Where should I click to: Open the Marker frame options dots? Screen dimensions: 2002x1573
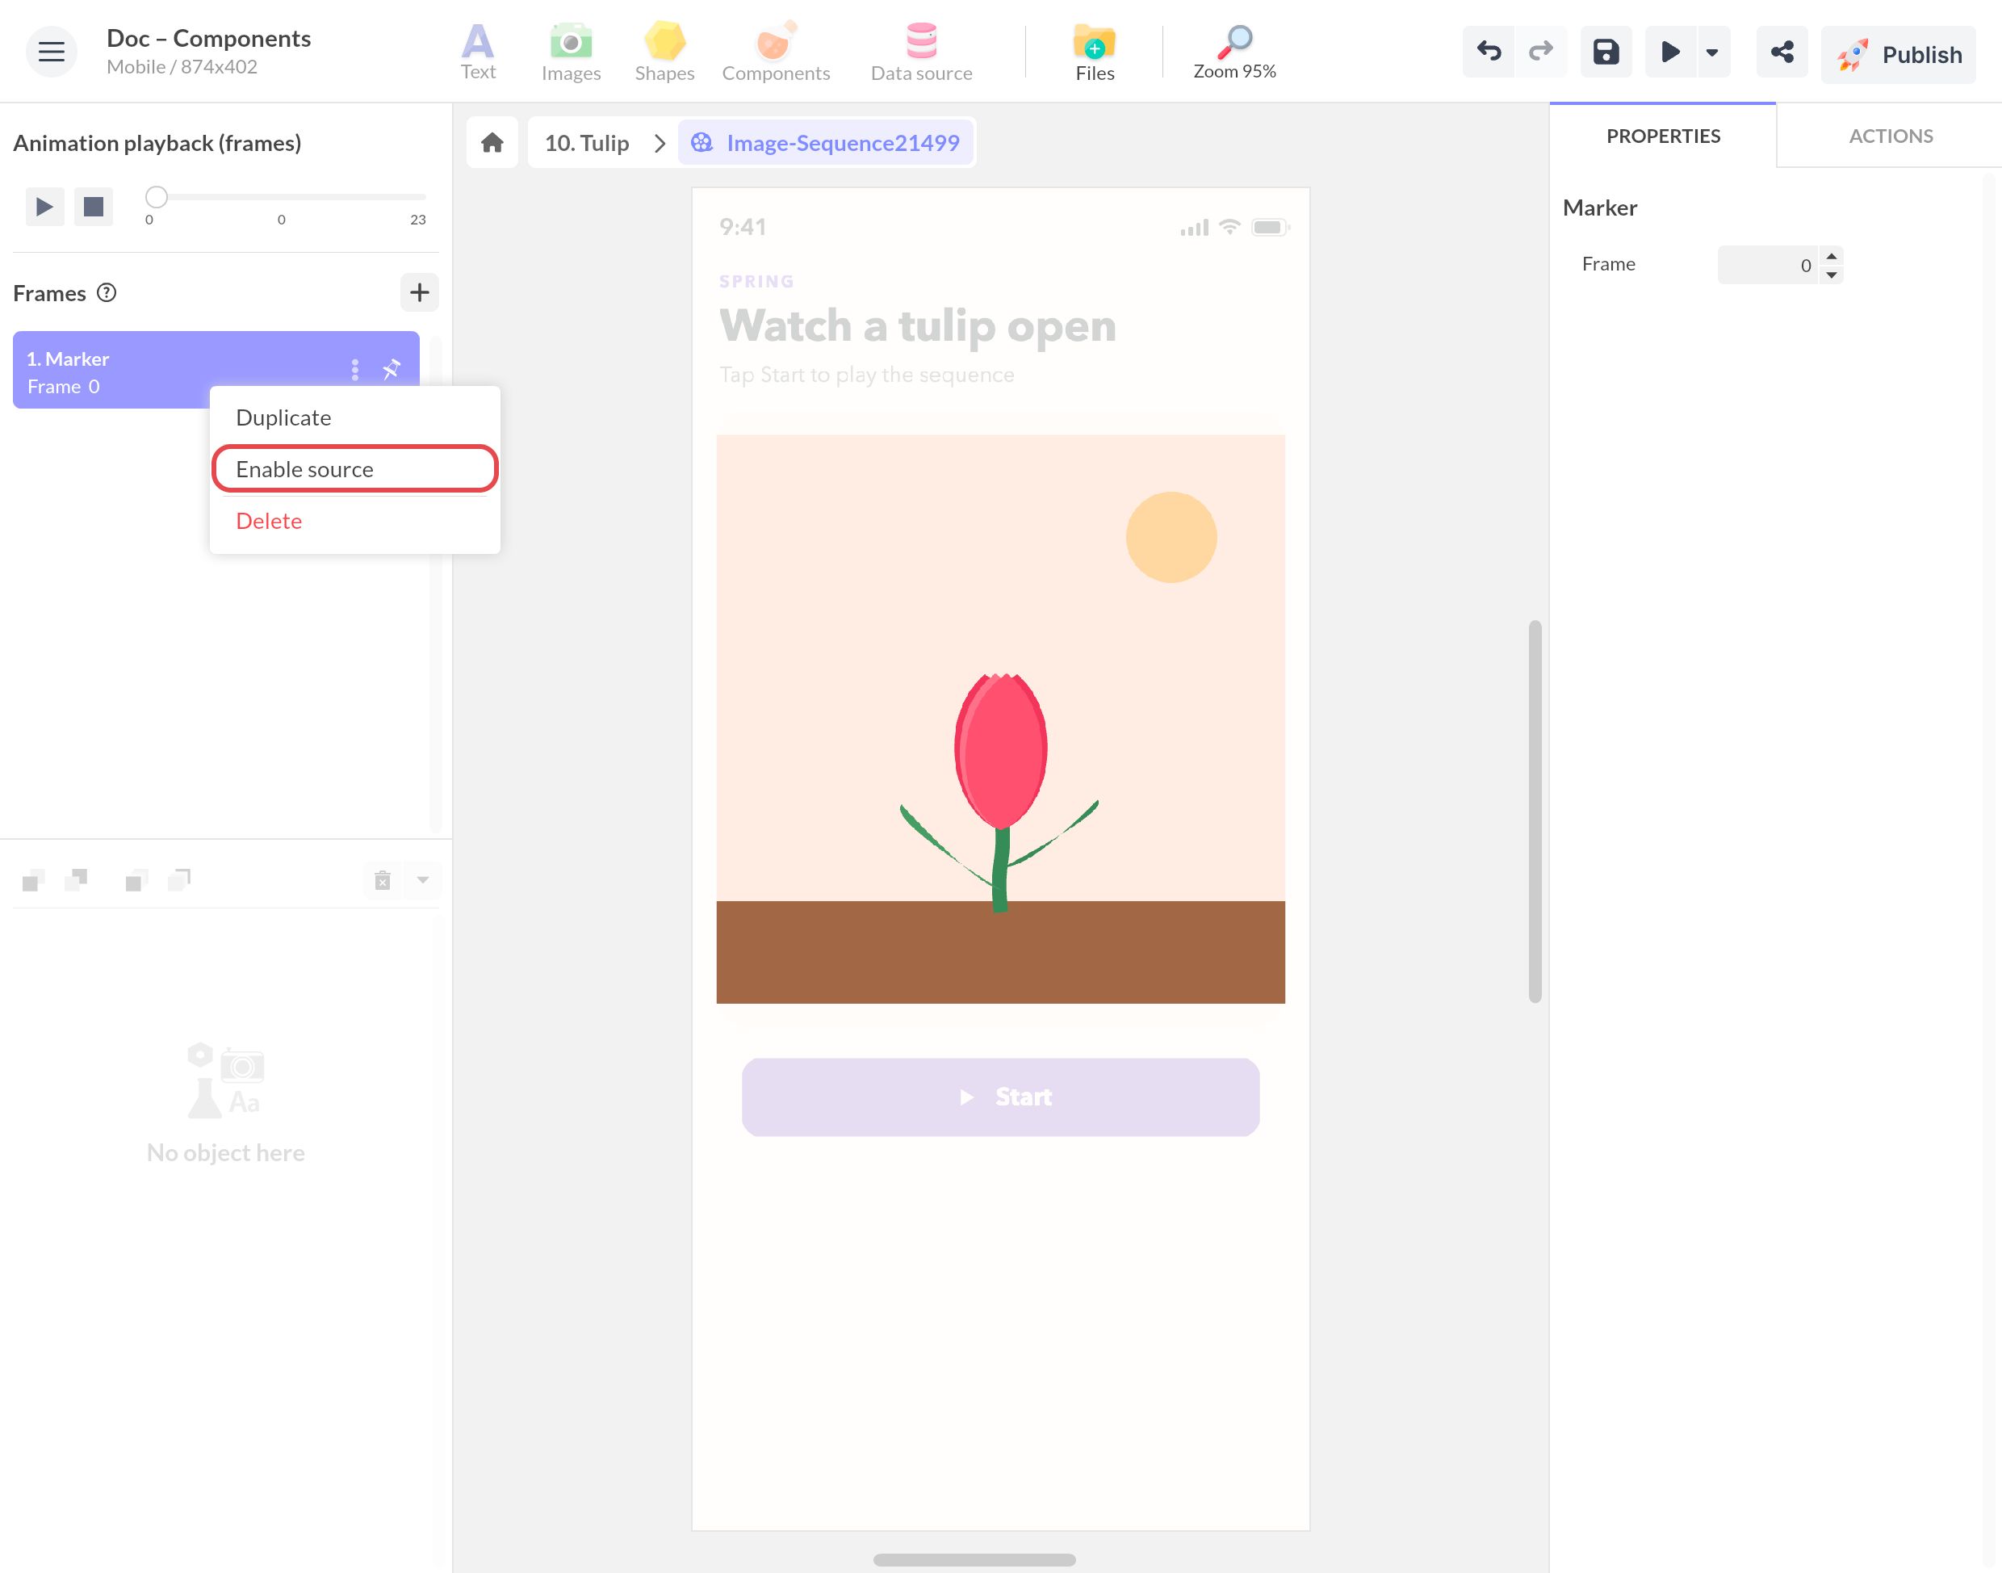pos(354,369)
